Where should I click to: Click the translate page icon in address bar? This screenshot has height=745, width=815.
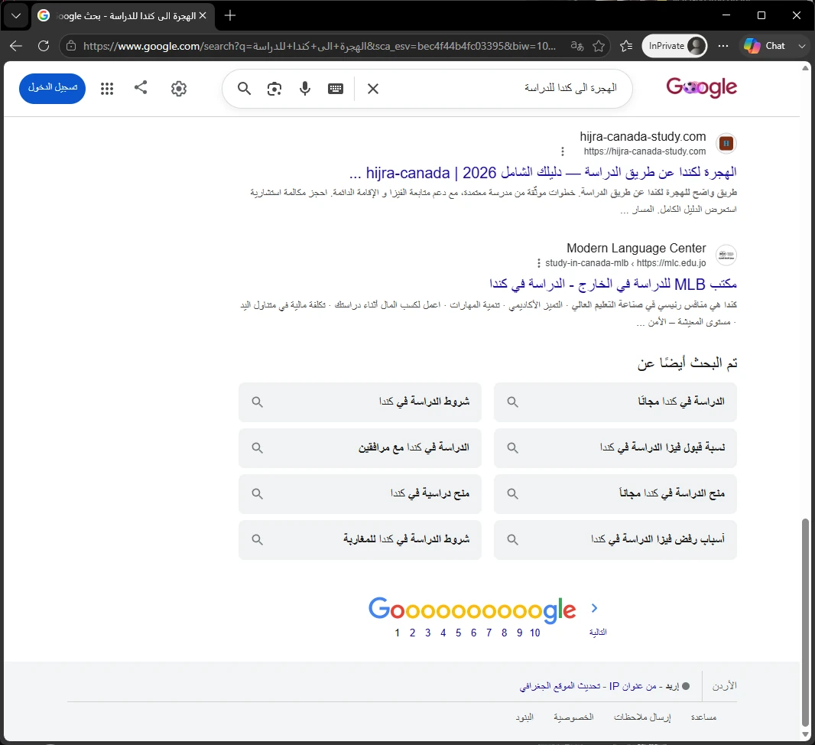tap(577, 46)
